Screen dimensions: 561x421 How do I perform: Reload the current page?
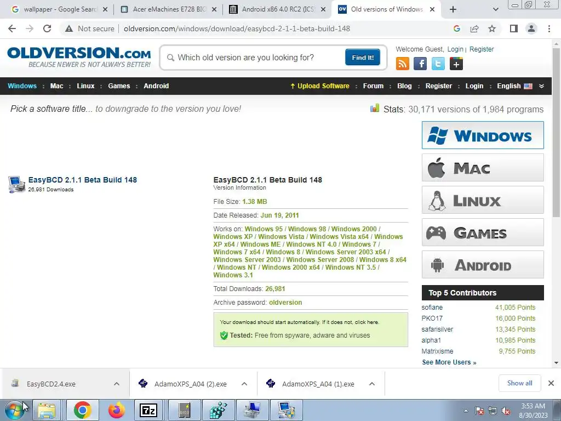coord(47,29)
